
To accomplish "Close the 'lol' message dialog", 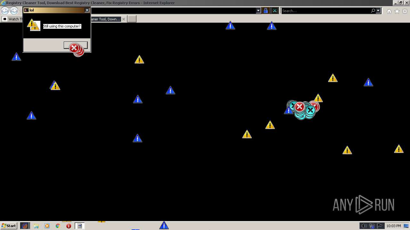I will (x=87, y=10).
